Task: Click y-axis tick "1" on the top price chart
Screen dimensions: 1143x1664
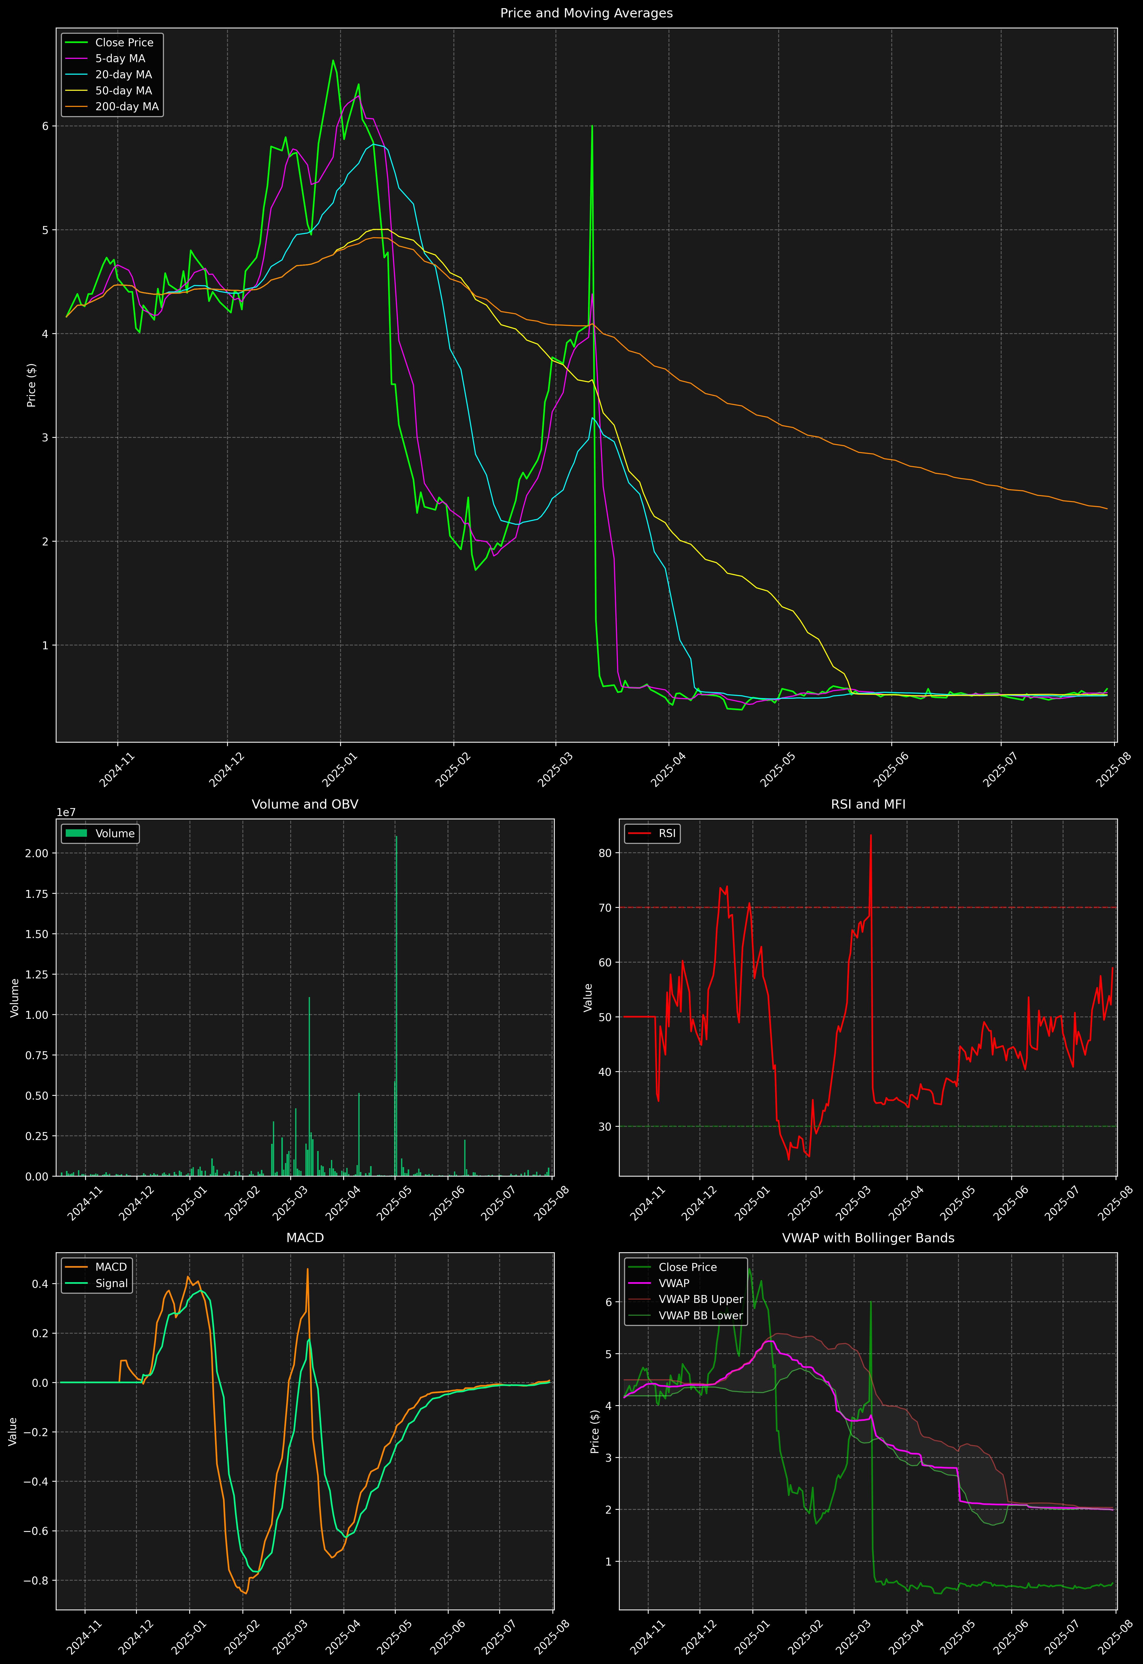Action: [x=45, y=645]
